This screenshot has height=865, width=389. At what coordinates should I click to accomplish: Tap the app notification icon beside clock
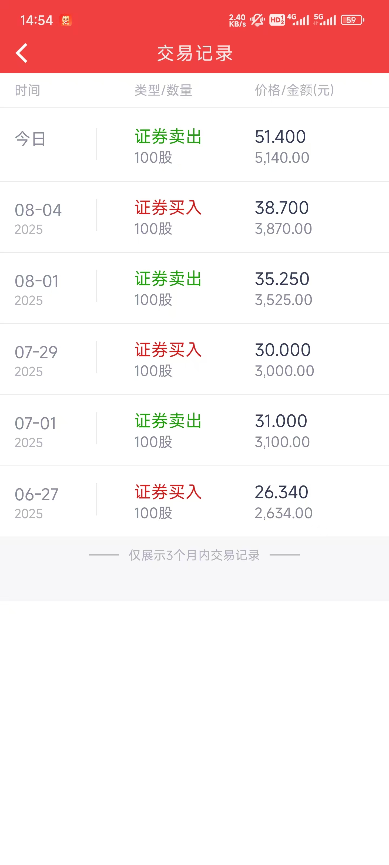[65, 20]
